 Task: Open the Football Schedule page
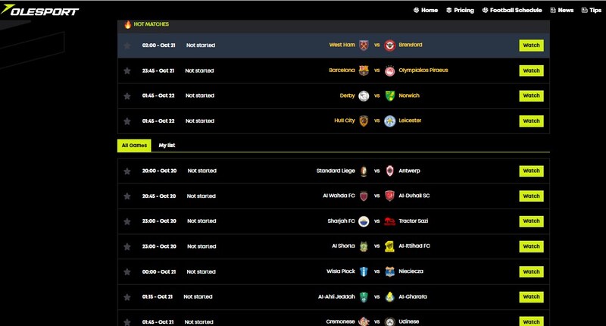pos(516,11)
